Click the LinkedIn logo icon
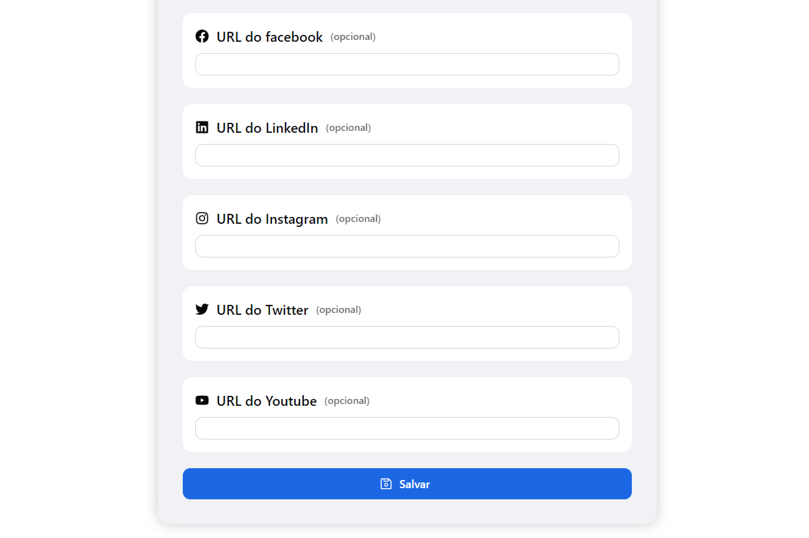Screen dimensions: 809x538 (x=202, y=127)
